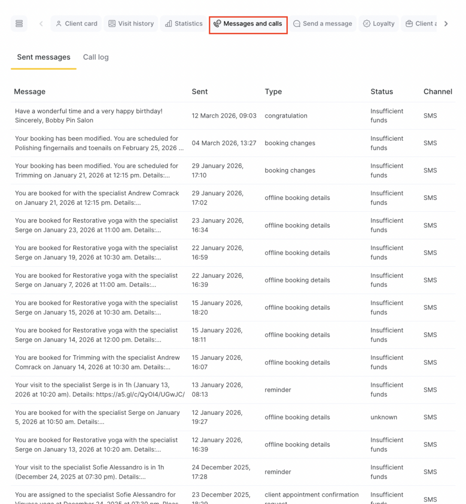Open the hamburger menu icon

click(x=19, y=24)
